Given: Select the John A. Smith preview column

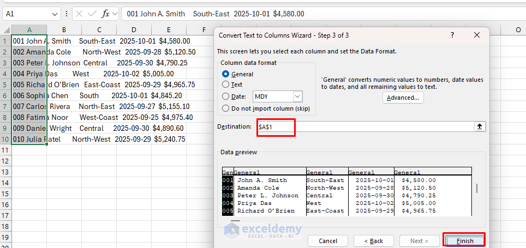Looking at the screenshot, I should coord(270,192).
